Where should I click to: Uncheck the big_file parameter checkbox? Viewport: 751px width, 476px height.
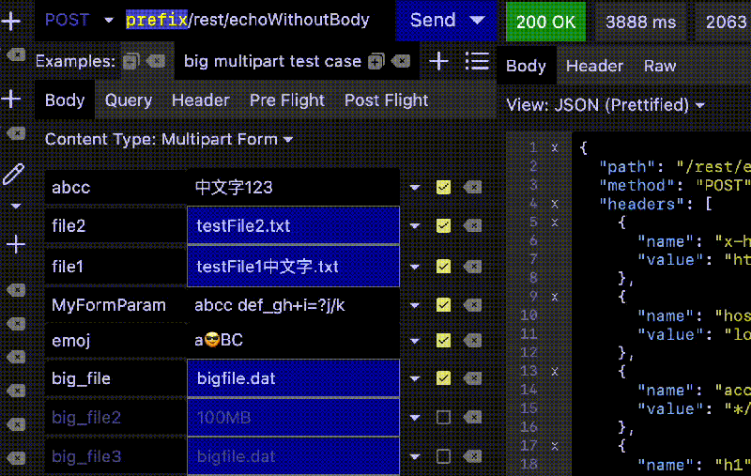(443, 378)
